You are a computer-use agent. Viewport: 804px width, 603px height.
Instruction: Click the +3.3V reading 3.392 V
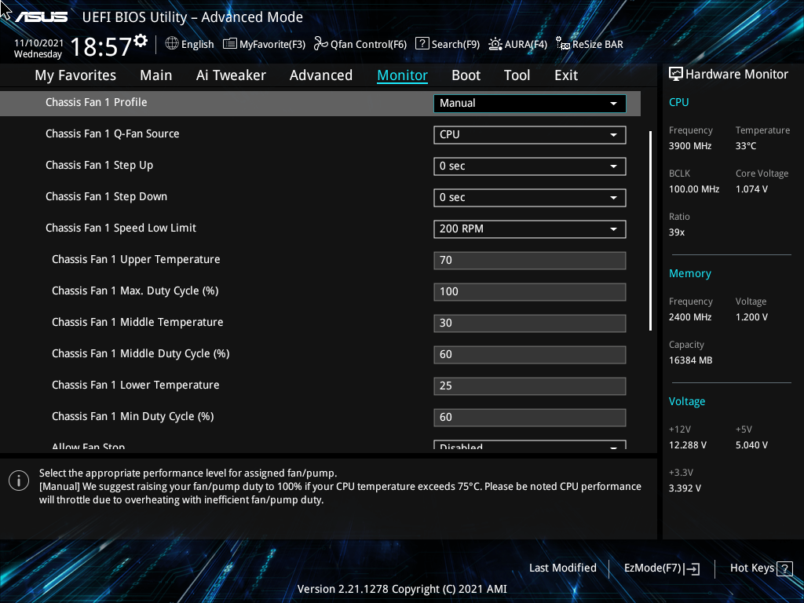685,488
